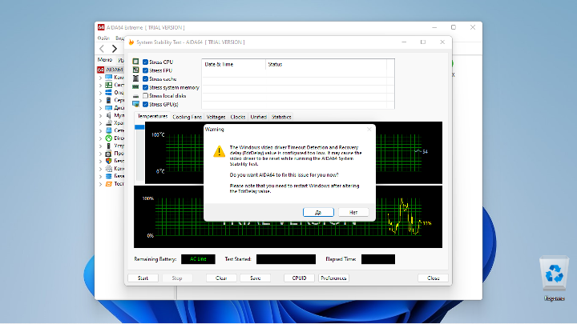Viewport: 577px width, 324px height.
Task: Click the monitor icon beside Stress GPU(s)
Action: click(135, 104)
